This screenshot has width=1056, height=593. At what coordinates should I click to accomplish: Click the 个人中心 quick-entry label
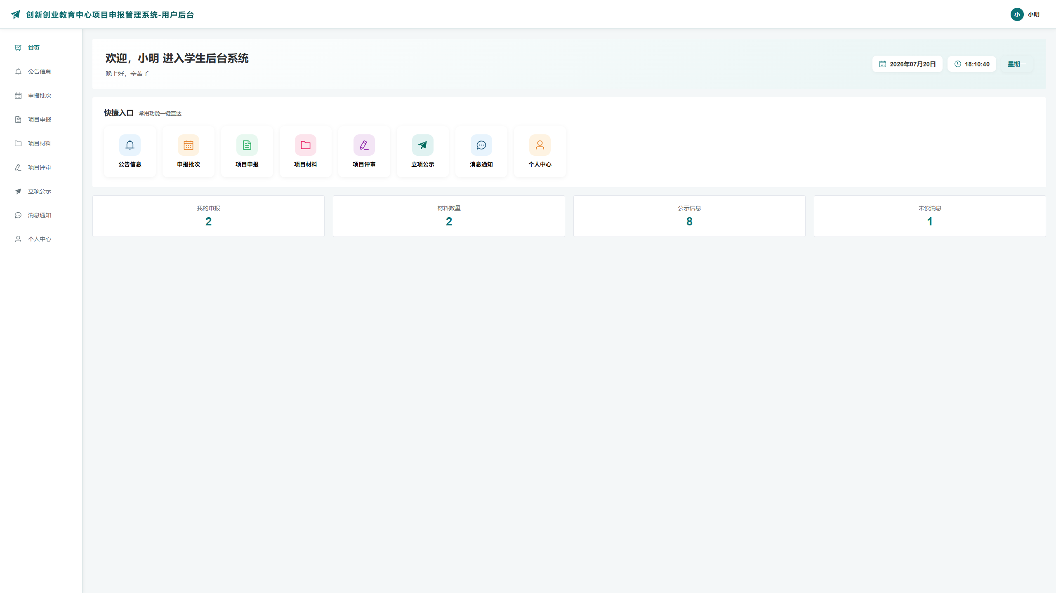[x=540, y=164]
